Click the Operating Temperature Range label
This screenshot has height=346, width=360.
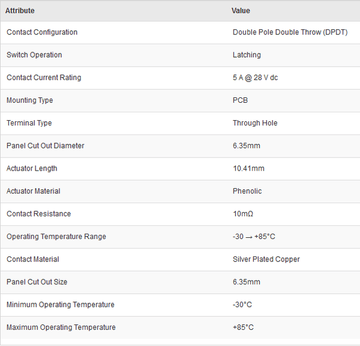56,237
